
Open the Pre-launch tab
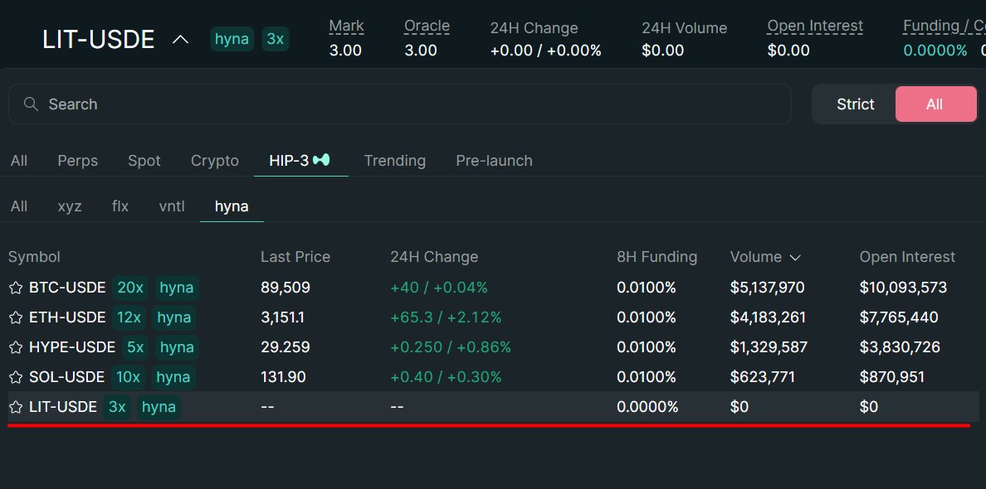pyautogui.click(x=495, y=161)
